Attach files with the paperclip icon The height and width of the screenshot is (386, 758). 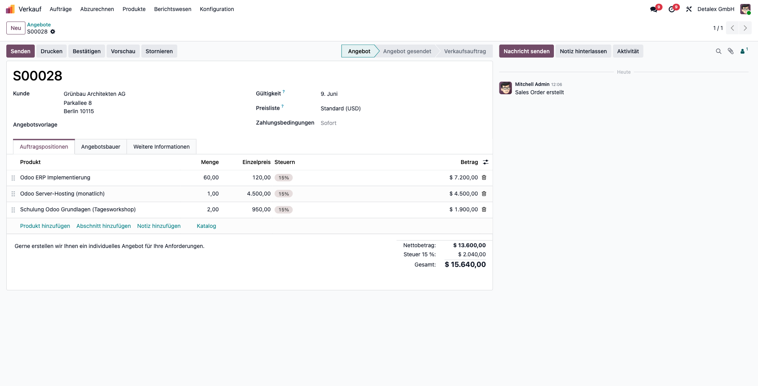731,51
